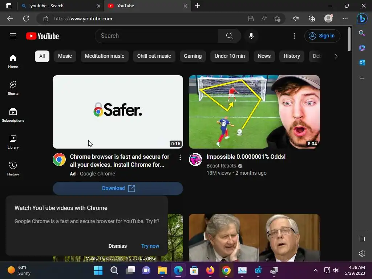The image size is (372, 279).
Task: Switch to the youtube - Search tab
Action: [60, 6]
